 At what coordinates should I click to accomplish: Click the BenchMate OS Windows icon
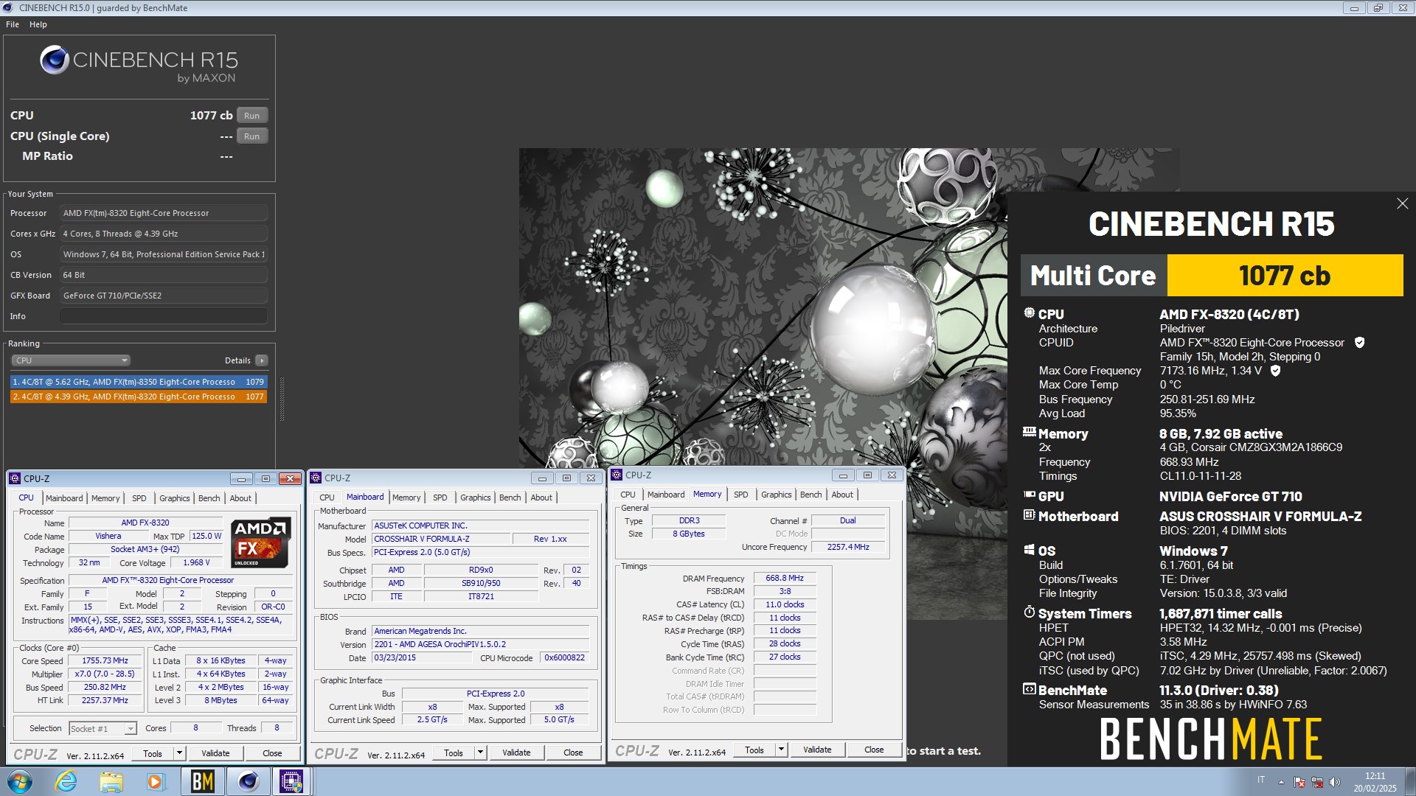pos(1030,550)
